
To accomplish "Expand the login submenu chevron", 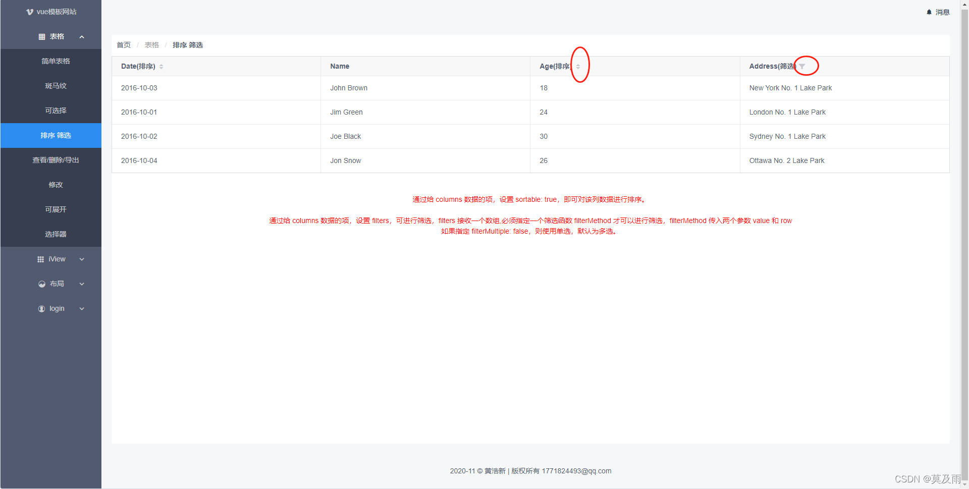I will coord(82,309).
